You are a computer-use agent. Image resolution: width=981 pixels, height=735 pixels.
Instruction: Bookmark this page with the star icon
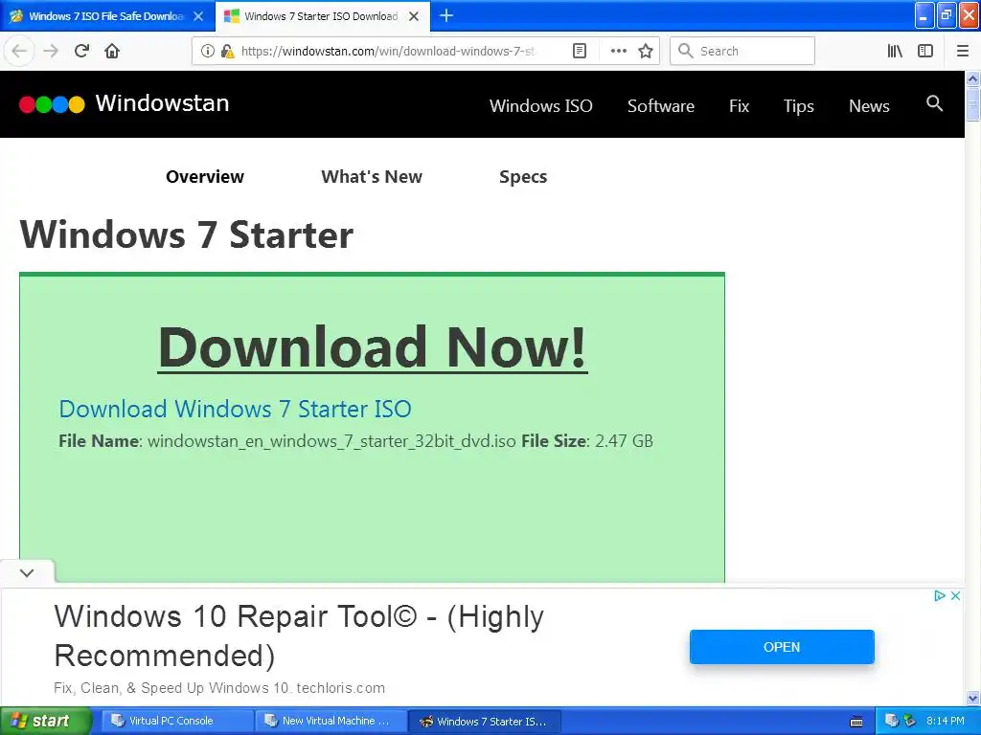pos(646,51)
